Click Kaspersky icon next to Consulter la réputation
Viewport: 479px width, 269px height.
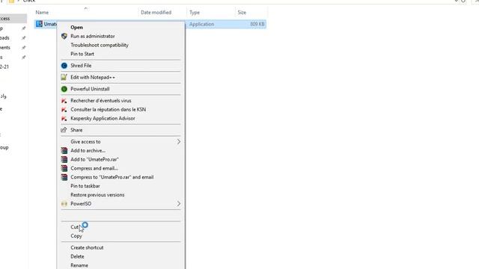coord(64,110)
